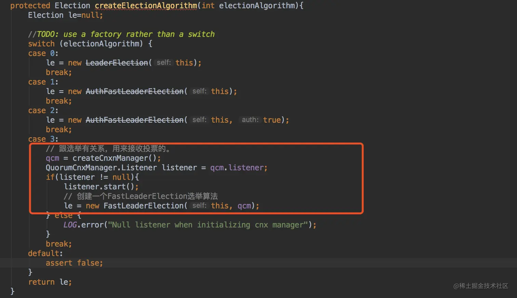
Task: Click 'qcm.listener' on the listener assignment line
Action: [237, 168]
